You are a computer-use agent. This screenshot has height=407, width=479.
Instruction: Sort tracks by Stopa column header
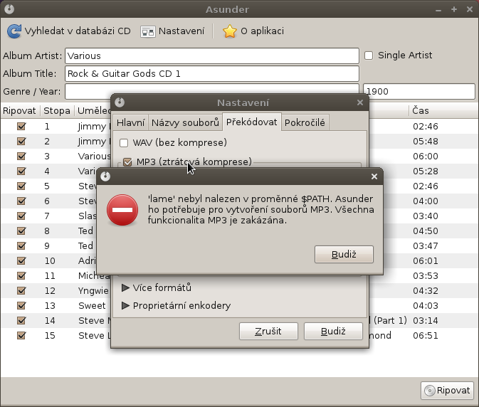[57, 110]
